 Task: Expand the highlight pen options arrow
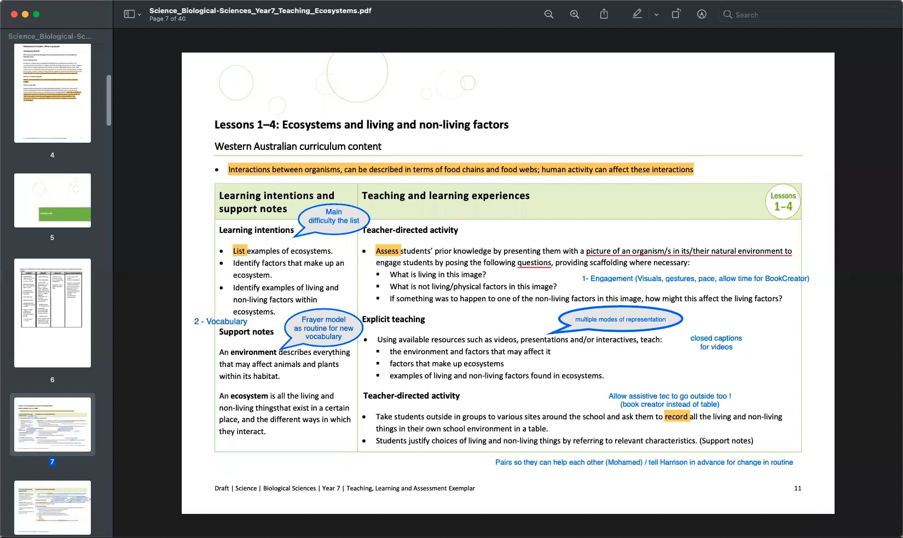(x=656, y=15)
